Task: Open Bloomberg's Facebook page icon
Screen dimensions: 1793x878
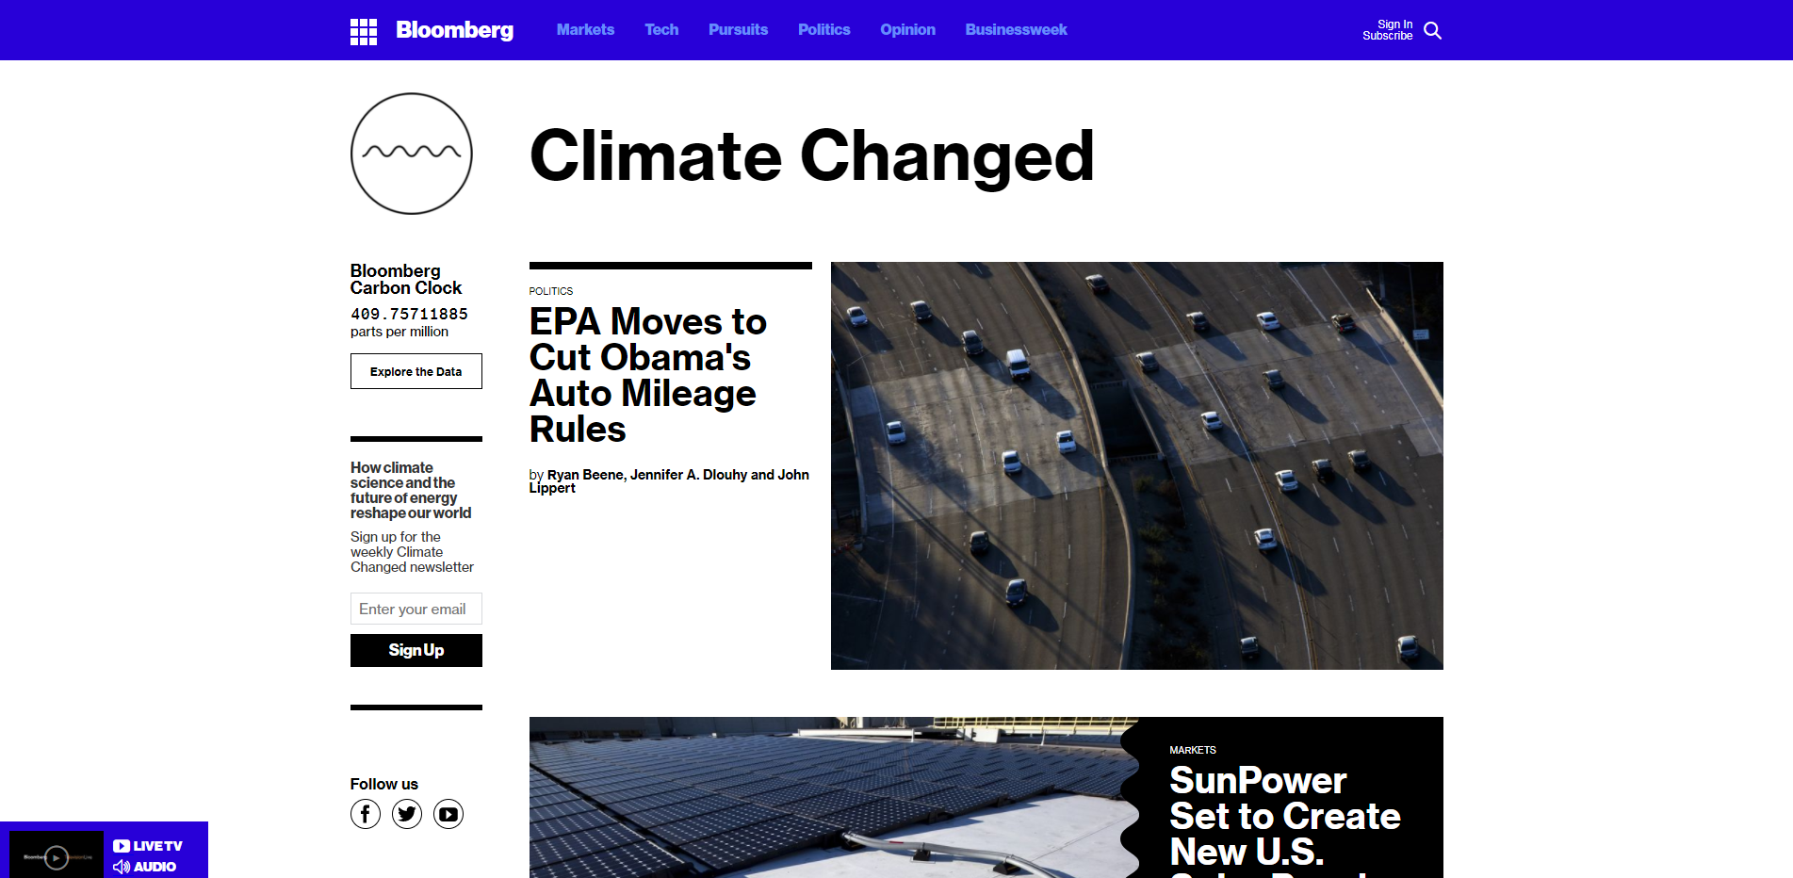Action: pos(366,814)
